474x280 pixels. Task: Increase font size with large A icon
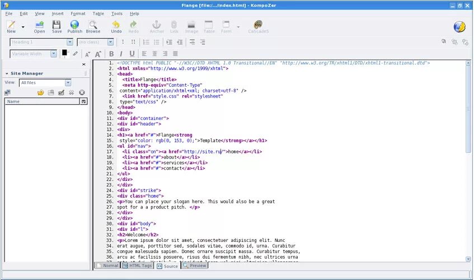[x=98, y=54]
